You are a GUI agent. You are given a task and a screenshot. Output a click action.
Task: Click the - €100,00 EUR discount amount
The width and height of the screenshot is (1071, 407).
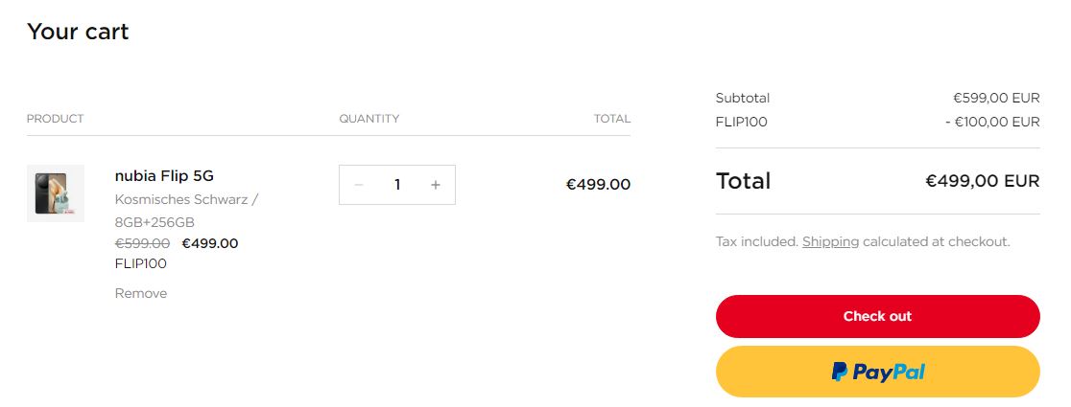tap(991, 122)
